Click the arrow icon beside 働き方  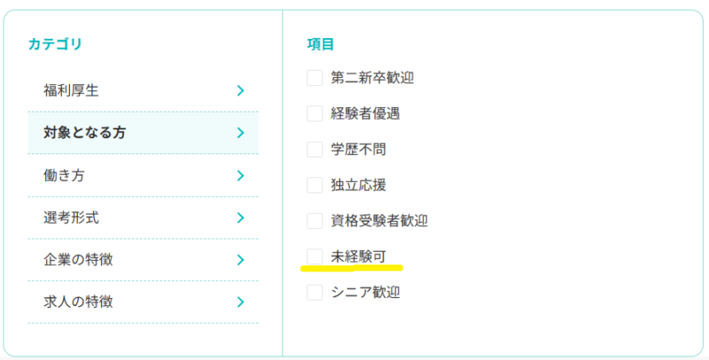click(240, 176)
